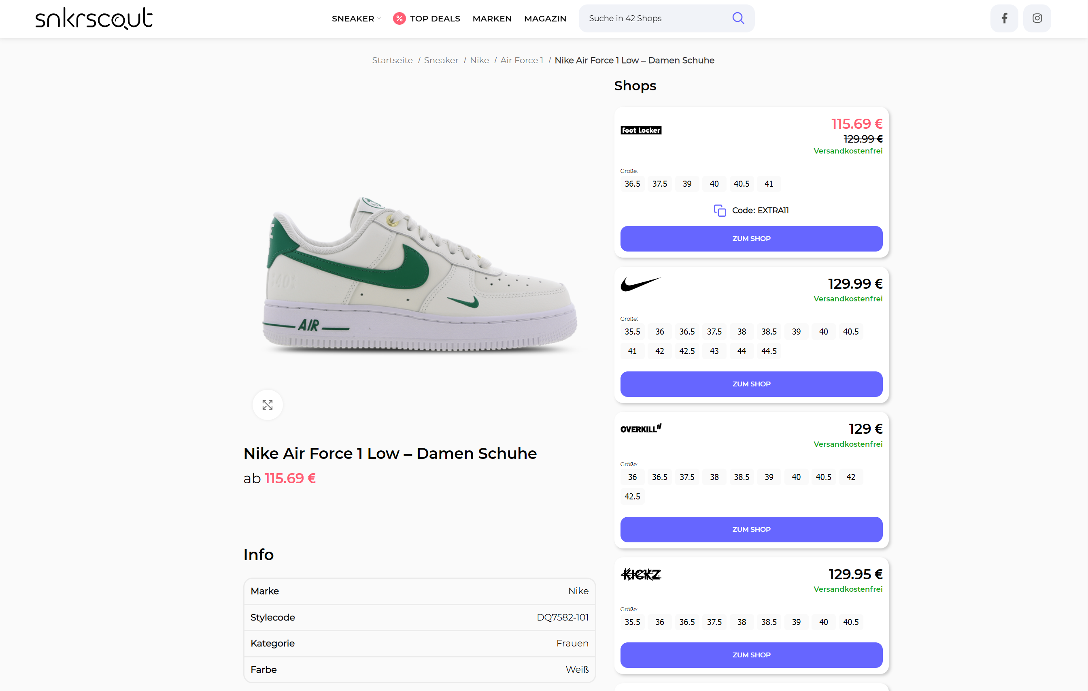Go to Nike breadcrumb

point(479,60)
